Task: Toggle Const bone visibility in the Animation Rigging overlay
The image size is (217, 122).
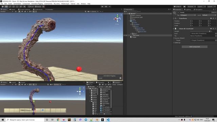Action: [x=120, y=78]
